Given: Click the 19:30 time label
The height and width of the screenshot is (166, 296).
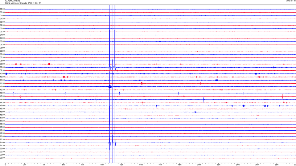Looking at the screenshot, I should [x=2, y=133].
